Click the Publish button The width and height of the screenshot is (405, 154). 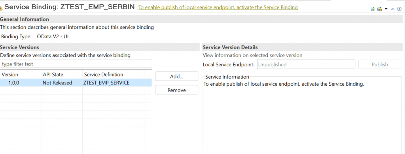point(380,64)
